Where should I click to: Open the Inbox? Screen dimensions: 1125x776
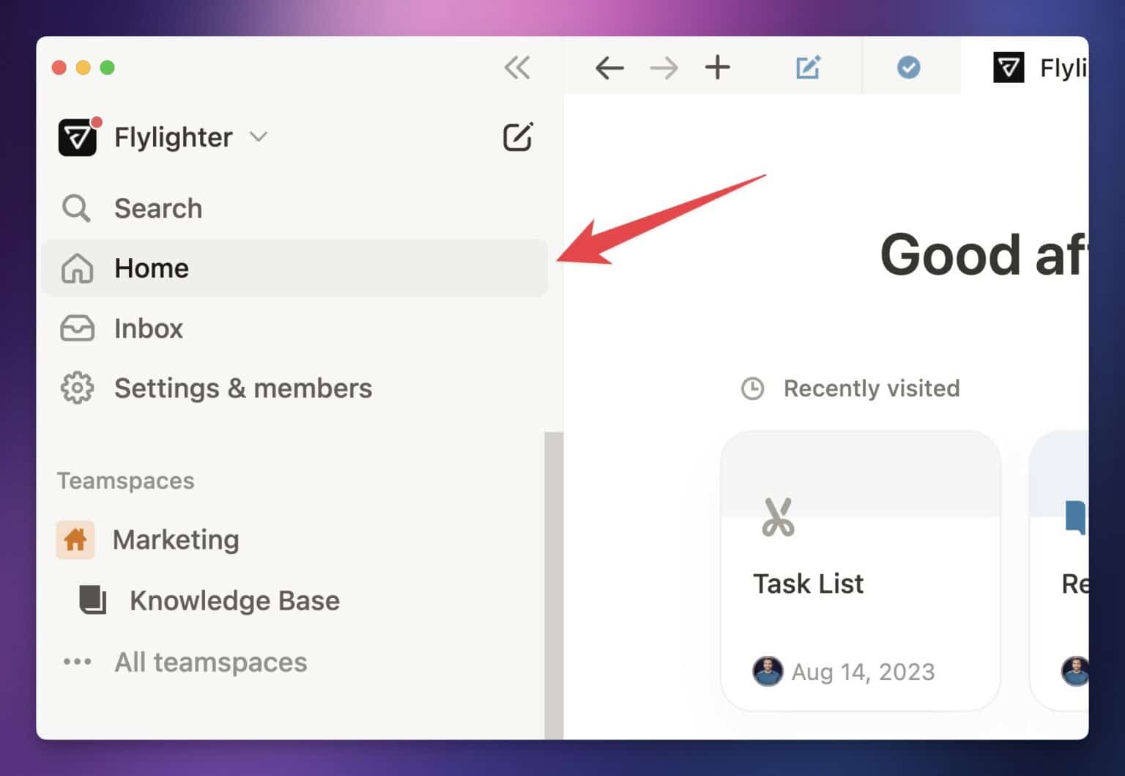pyautogui.click(x=148, y=328)
